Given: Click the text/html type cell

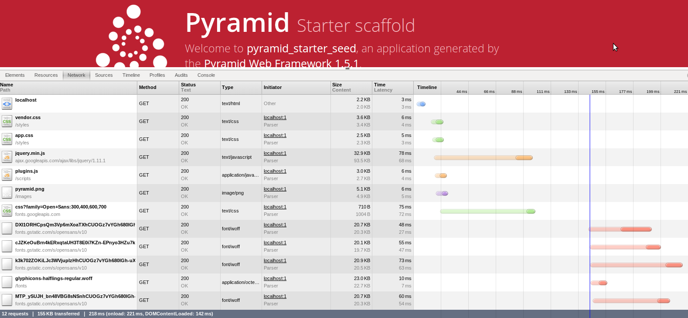Looking at the screenshot, I should pos(231,103).
